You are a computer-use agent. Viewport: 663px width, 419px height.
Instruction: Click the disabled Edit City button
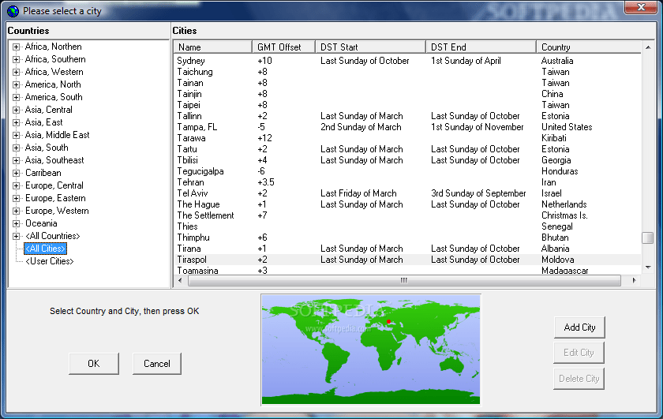(579, 353)
